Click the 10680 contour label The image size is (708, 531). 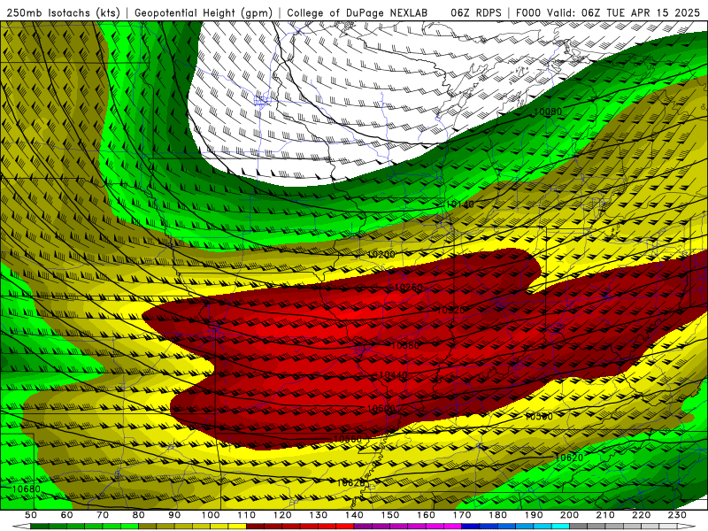tap(27, 489)
